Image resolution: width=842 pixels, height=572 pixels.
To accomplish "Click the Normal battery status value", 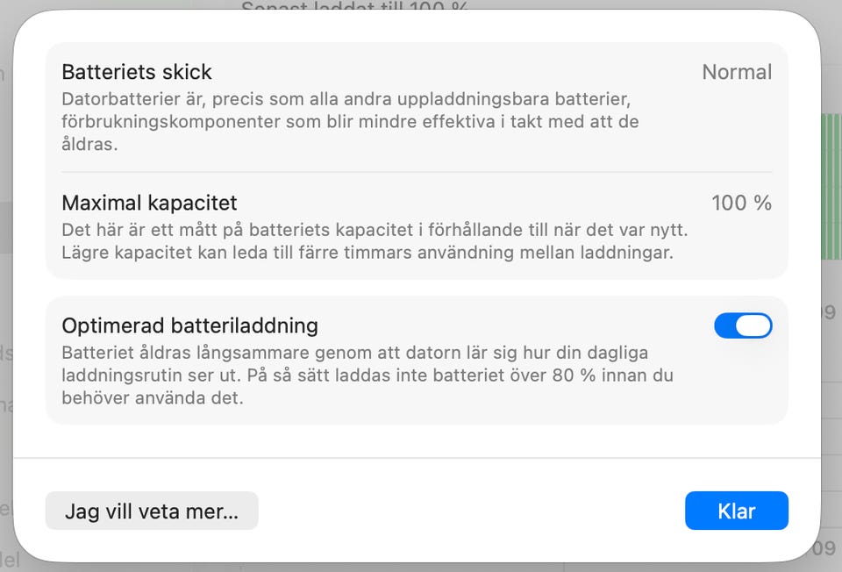I will 737,72.
